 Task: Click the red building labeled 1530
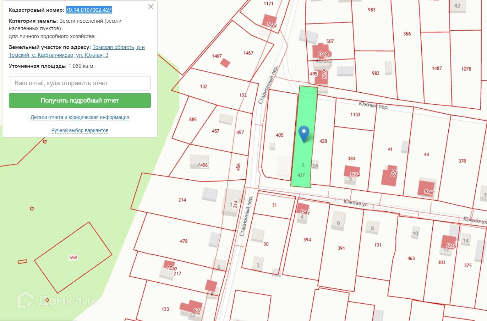(169, 266)
